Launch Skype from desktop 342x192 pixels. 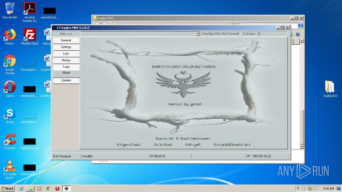pos(10,115)
